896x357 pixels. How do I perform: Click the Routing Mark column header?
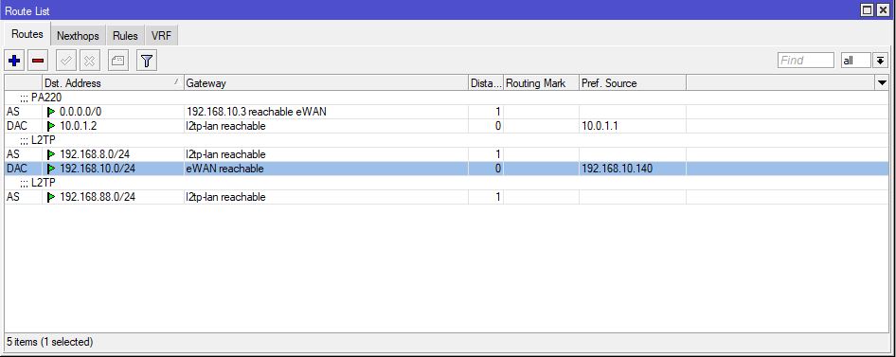click(541, 82)
